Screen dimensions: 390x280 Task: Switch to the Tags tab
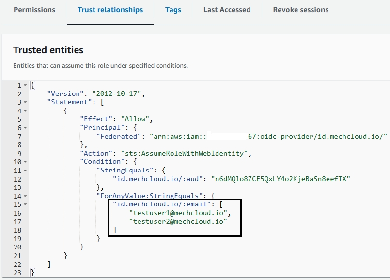tap(173, 10)
